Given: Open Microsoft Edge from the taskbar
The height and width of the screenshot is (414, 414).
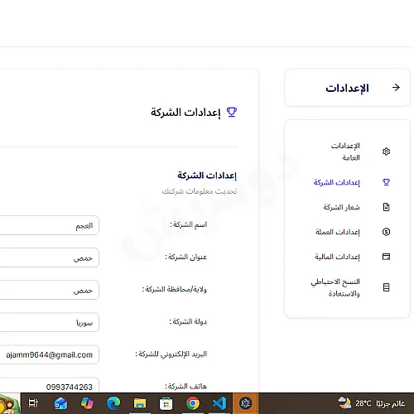Looking at the screenshot, I should 113,403.
